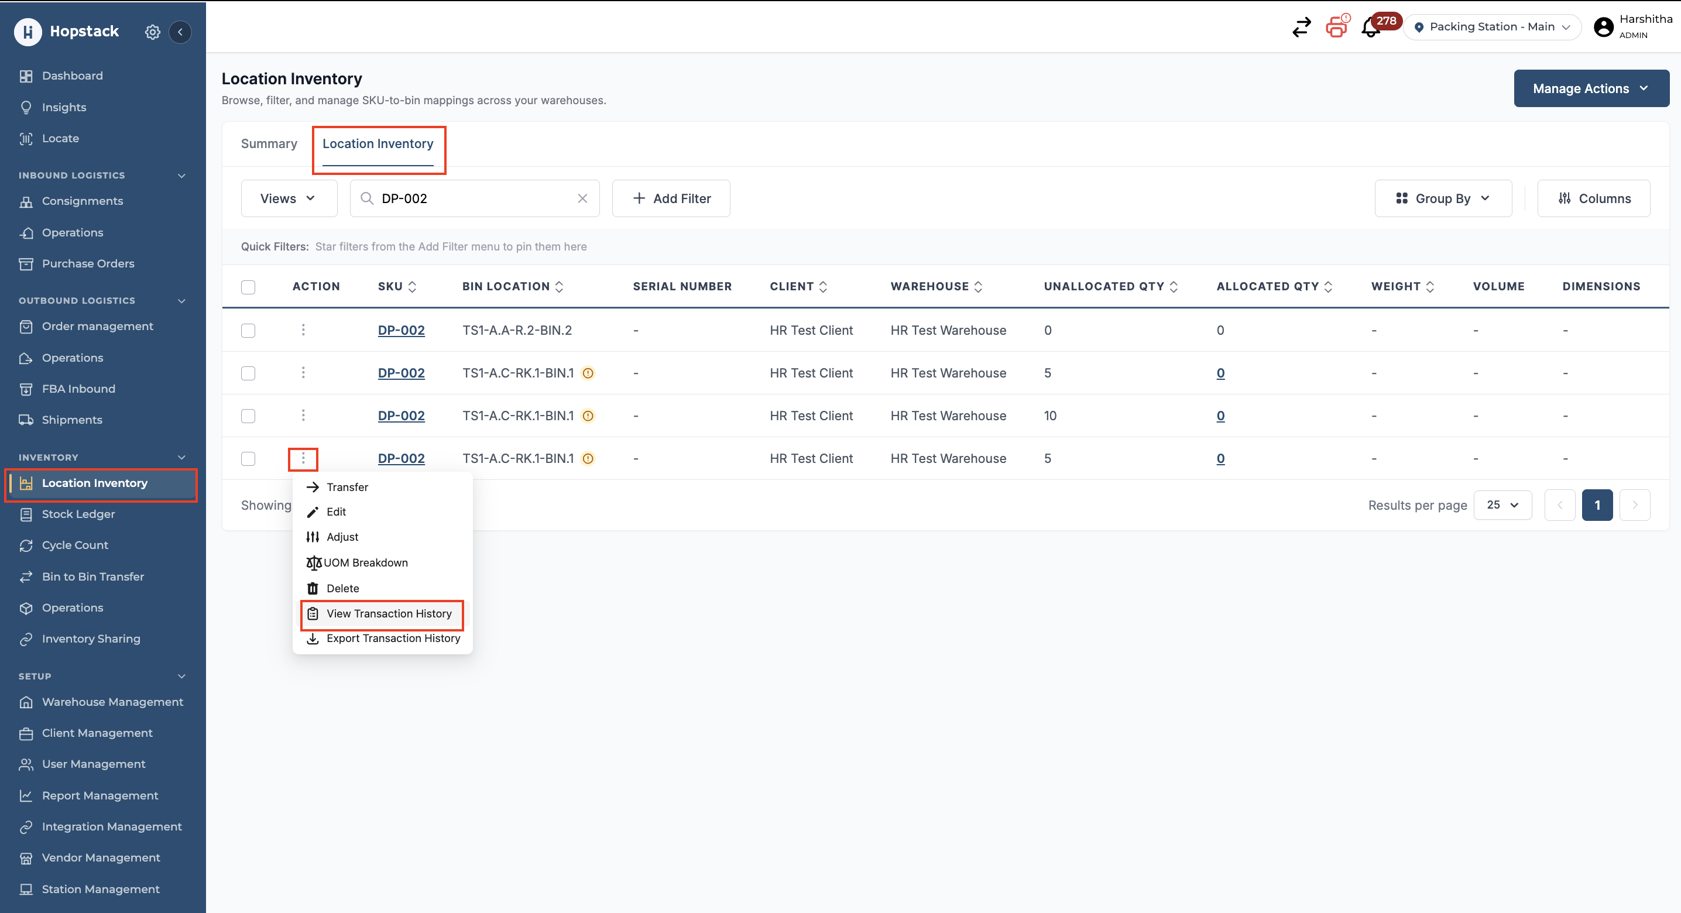The image size is (1681, 913).
Task: Open DP-002 link in TS1-A.A-R.2-BIN.2 row
Action: pyautogui.click(x=401, y=330)
